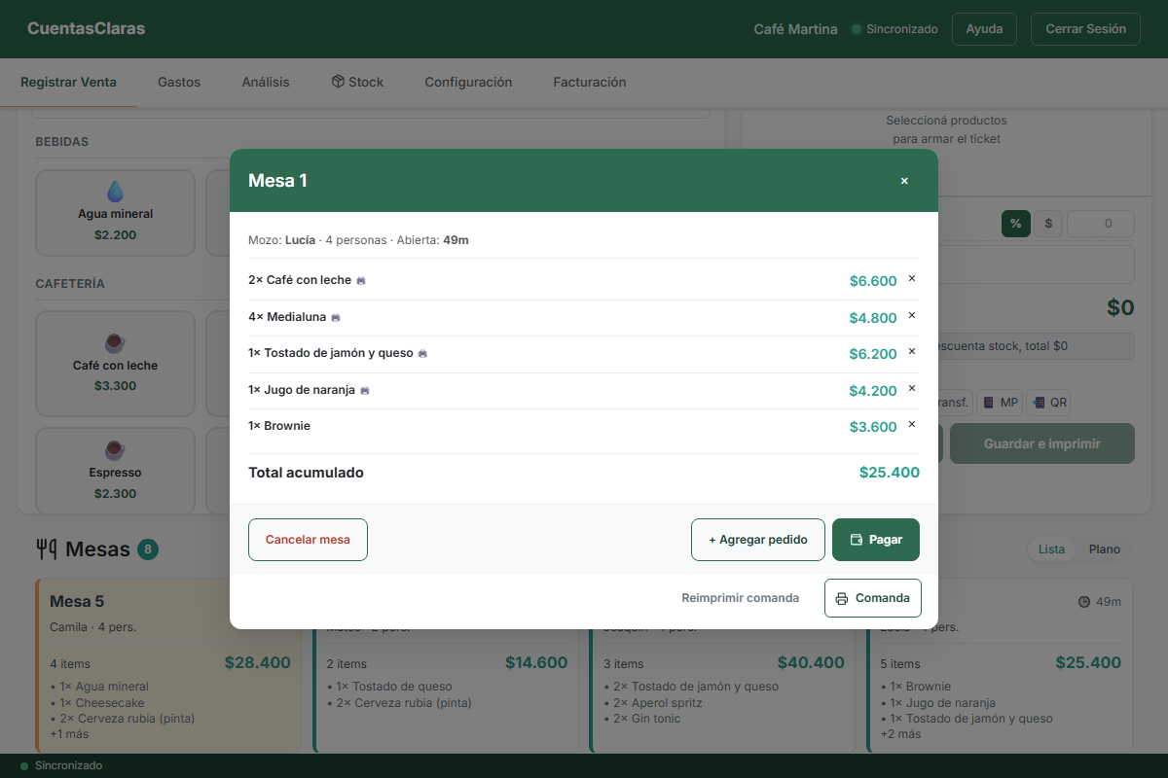This screenshot has width=1168, height=778.
Task: Click the printer icon next to Jugo de naranja
Action: tap(365, 390)
